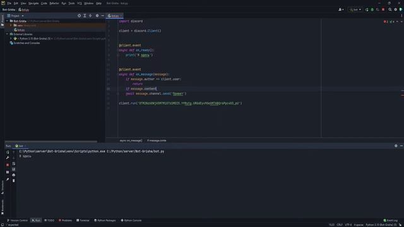Select the bot tab in Run panel
This screenshot has height=227, width=404.
coord(21,146)
